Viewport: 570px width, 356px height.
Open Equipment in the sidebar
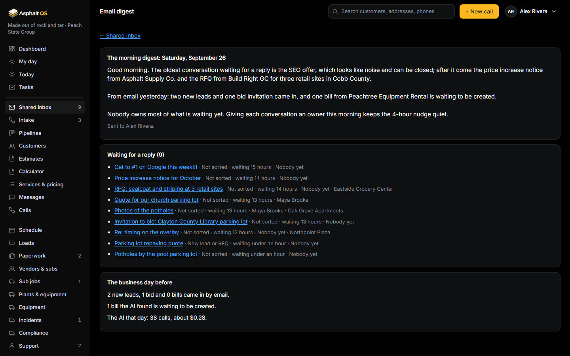coord(45,307)
